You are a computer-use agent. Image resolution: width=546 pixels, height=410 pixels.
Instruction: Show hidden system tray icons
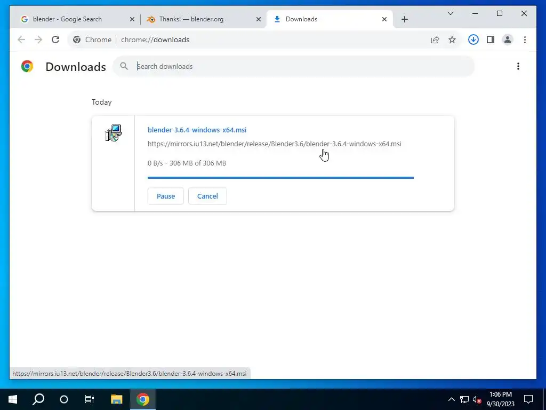(x=451, y=399)
